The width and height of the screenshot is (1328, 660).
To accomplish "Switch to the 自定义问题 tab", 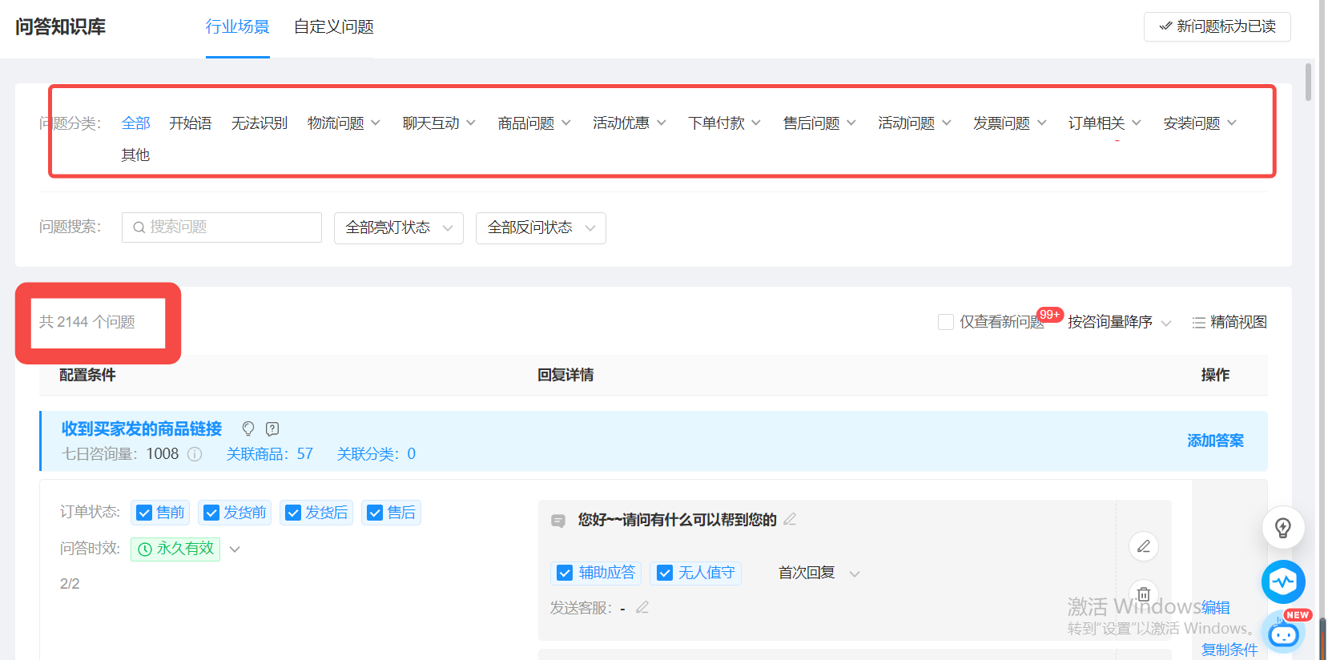I will click(x=334, y=26).
